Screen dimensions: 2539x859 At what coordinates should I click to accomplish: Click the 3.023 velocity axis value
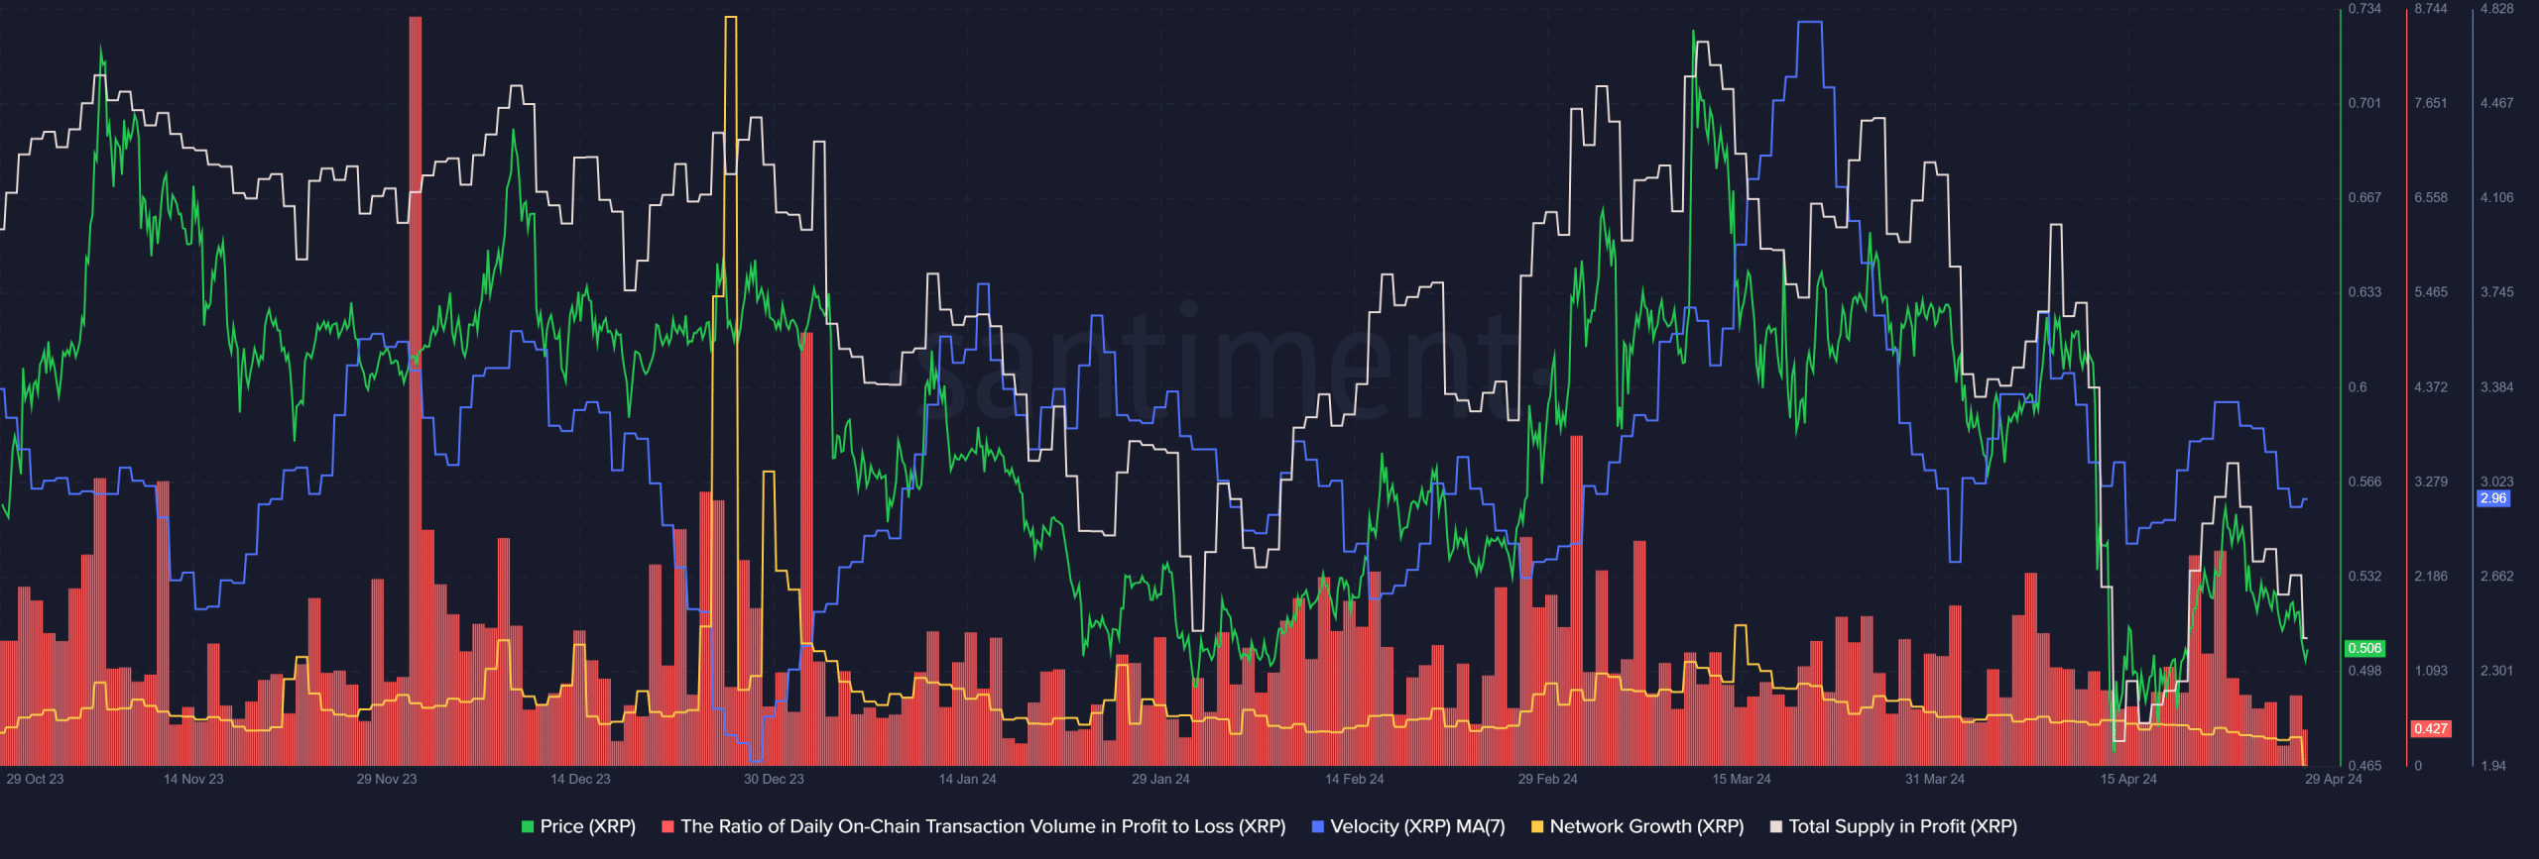click(2497, 482)
